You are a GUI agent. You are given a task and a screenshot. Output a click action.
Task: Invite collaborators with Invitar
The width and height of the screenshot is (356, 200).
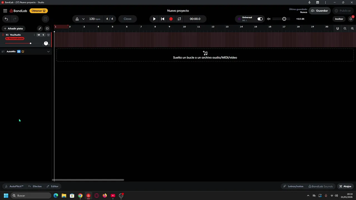339,19
